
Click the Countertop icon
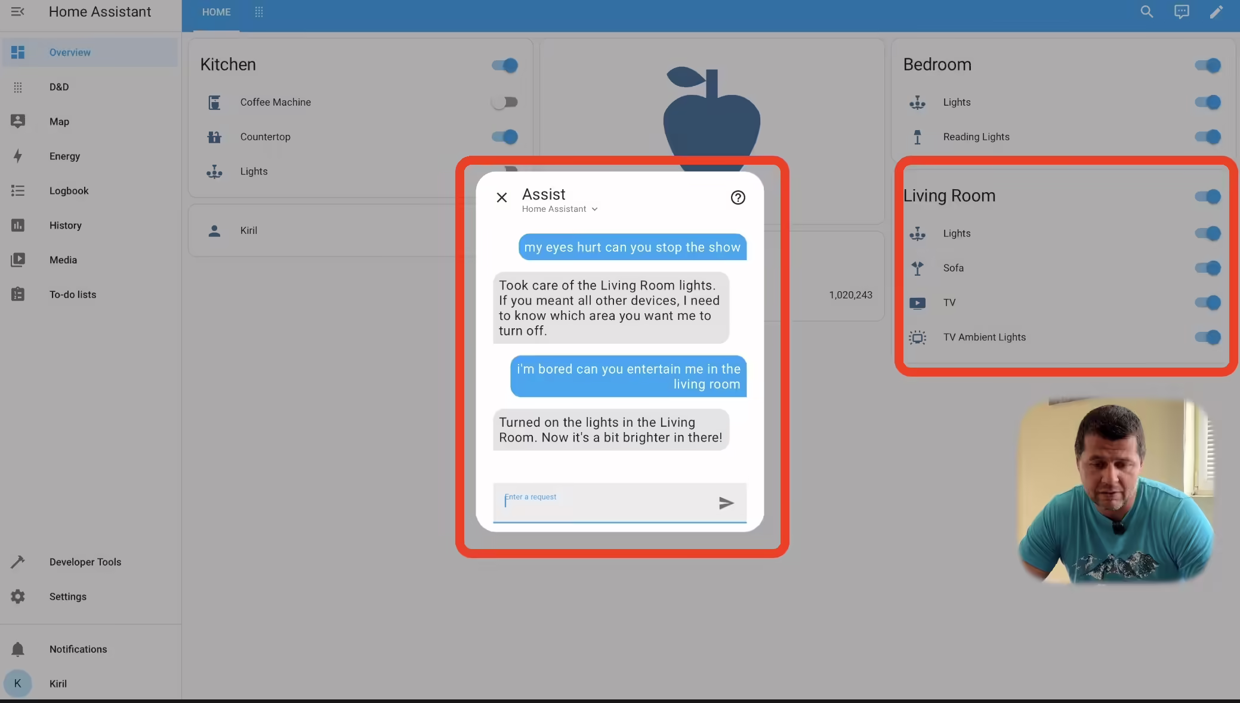click(x=214, y=137)
